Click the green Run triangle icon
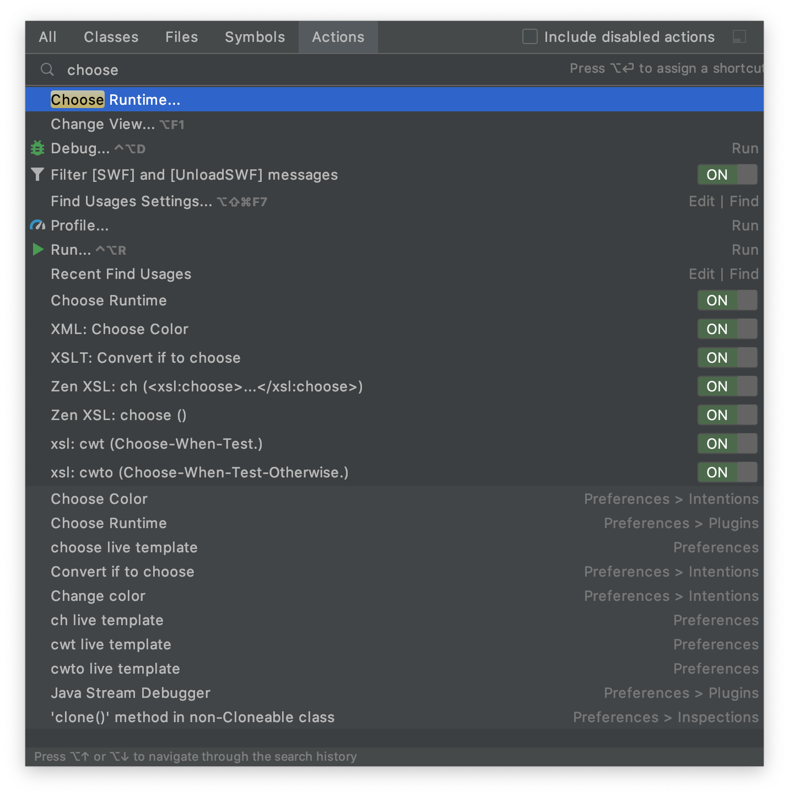 point(37,249)
